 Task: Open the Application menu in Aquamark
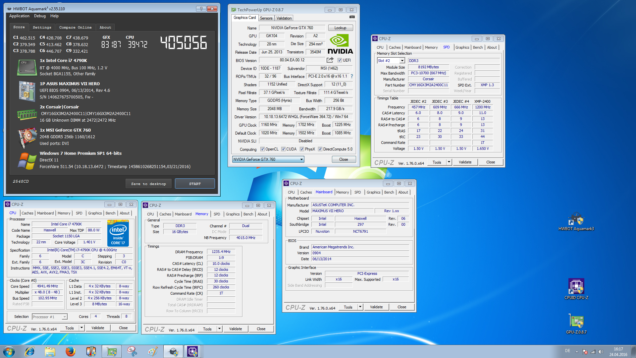(x=19, y=16)
